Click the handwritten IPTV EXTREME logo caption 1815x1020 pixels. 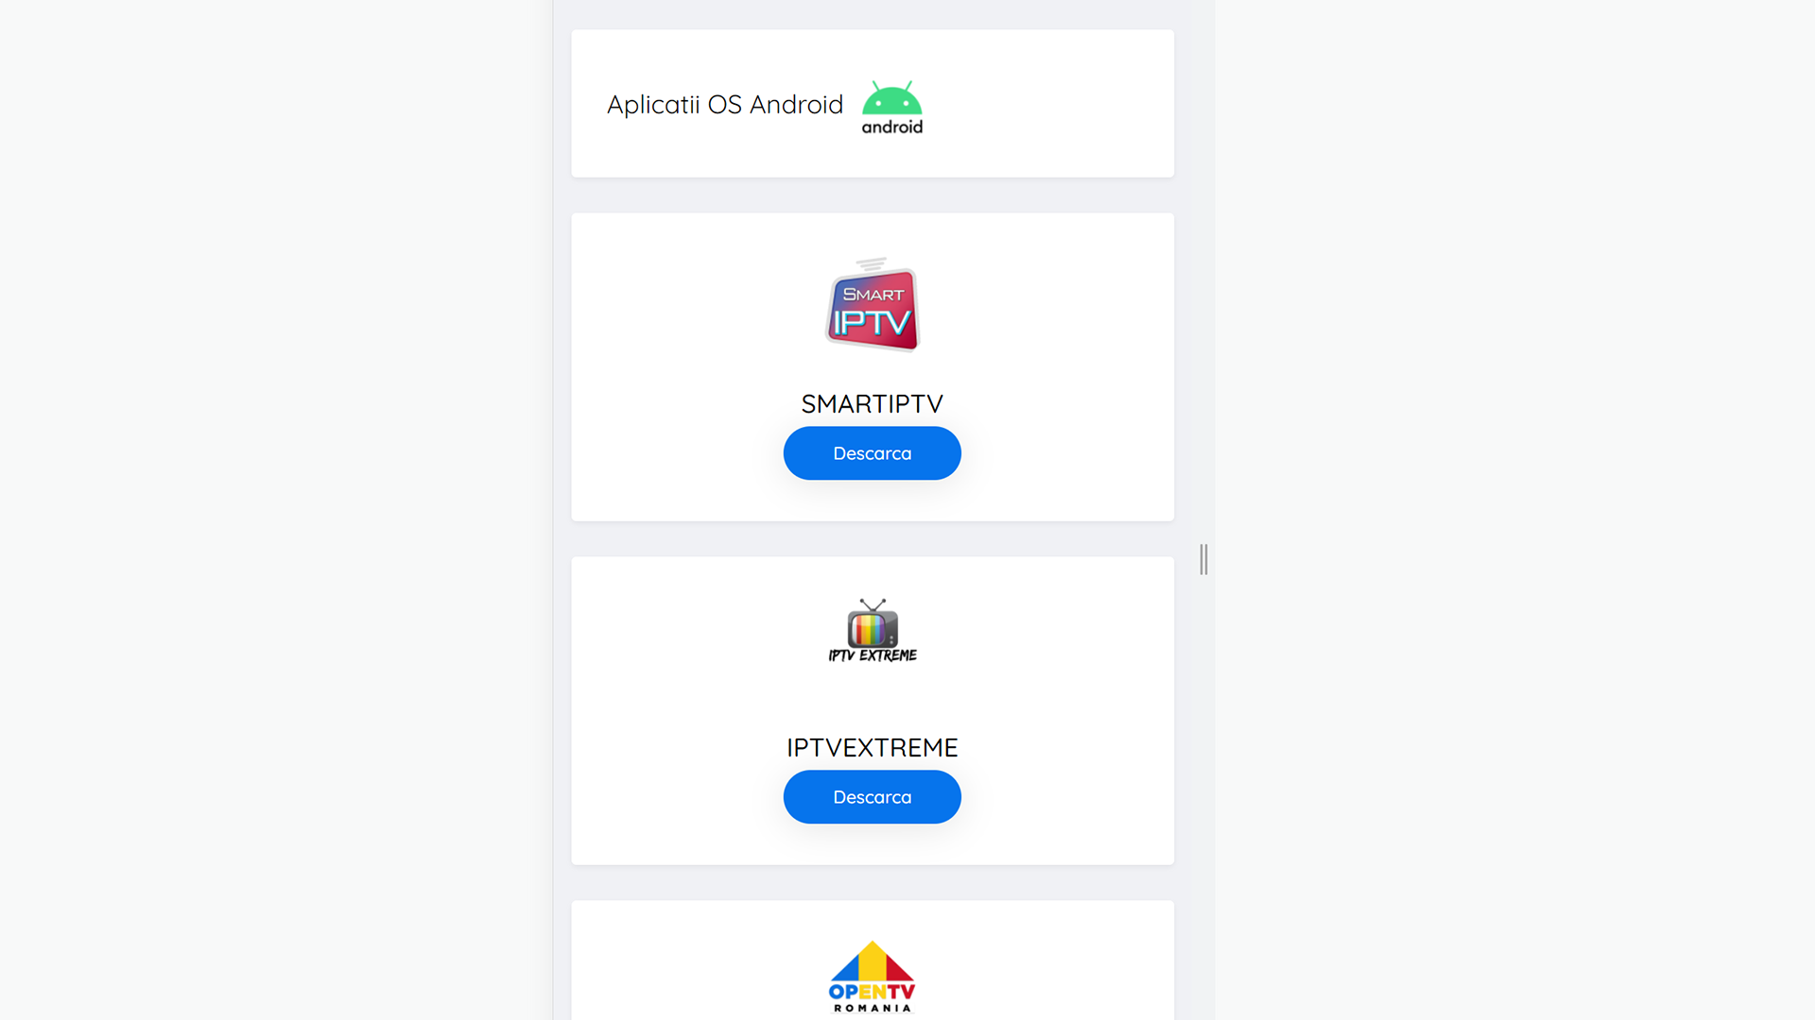873,655
